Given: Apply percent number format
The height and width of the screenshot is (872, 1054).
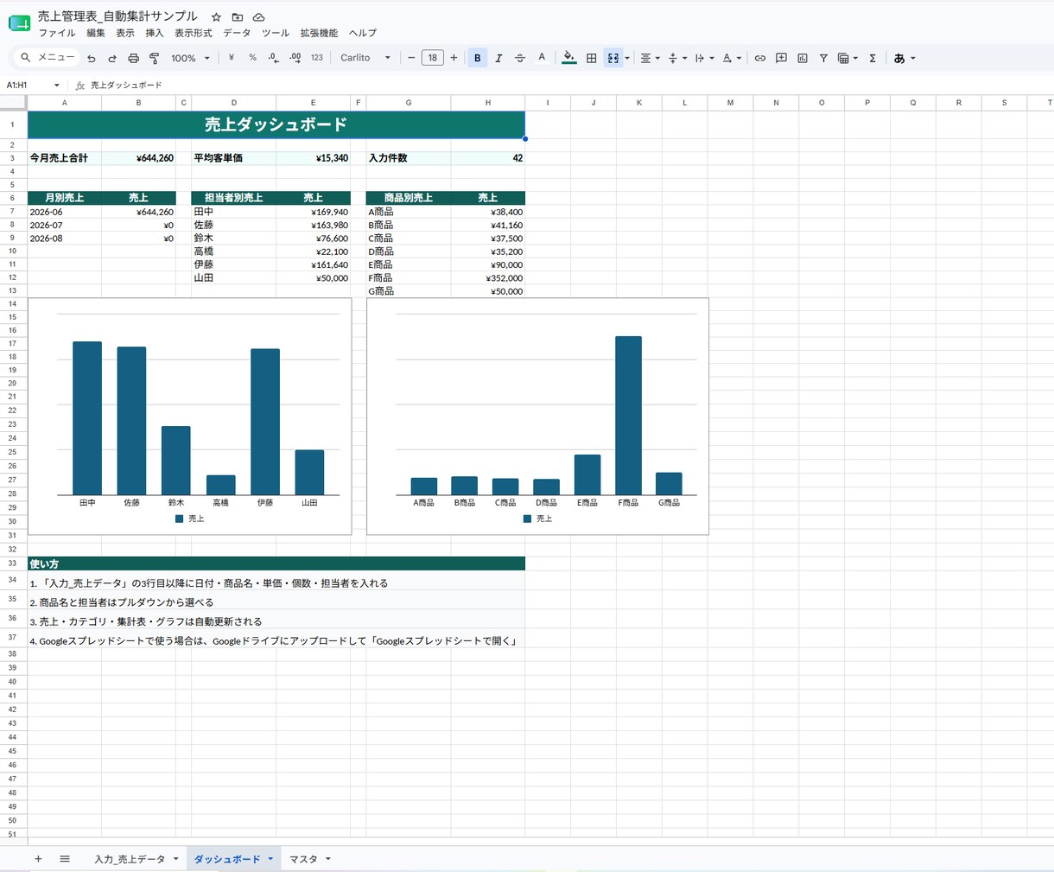Looking at the screenshot, I should [x=252, y=58].
